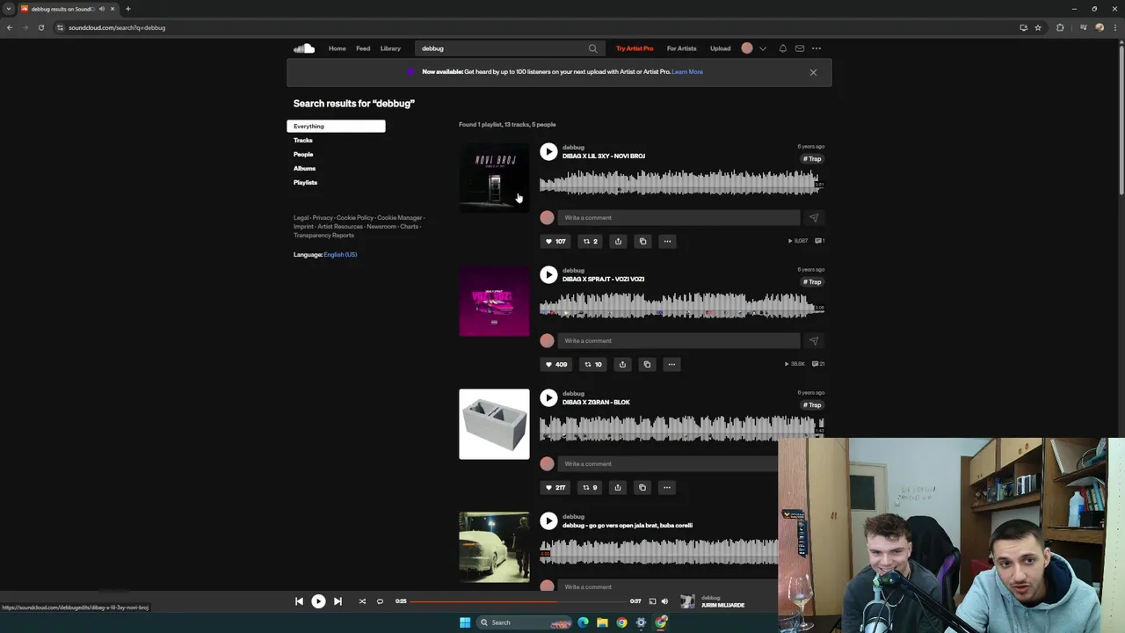1125x633 pixels.
Task: Click Learn More in the banner
Action: [687, 71]
